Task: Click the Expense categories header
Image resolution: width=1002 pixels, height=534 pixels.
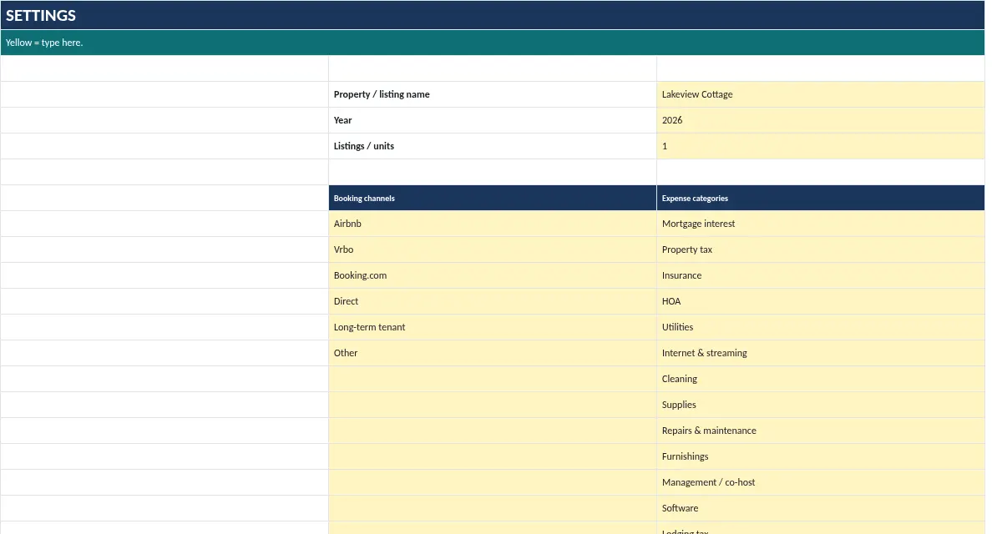Action: click(x=821, y=198)
